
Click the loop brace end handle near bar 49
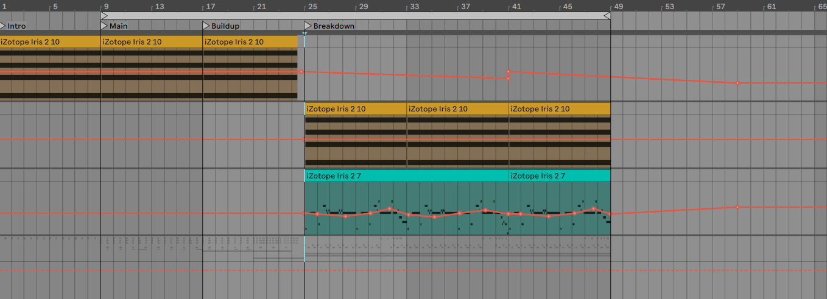pos(607,16)
